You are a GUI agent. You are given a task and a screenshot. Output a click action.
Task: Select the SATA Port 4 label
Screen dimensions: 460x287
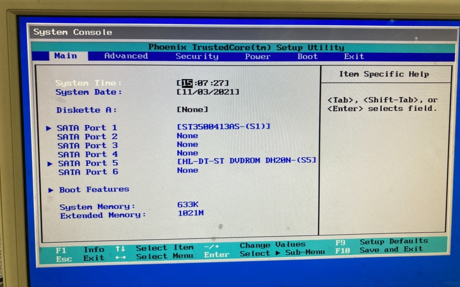pyautogui.click(x=88, y=155)
